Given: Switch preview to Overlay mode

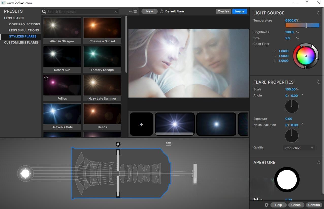Looking at the screenshot, I should 223,11.
